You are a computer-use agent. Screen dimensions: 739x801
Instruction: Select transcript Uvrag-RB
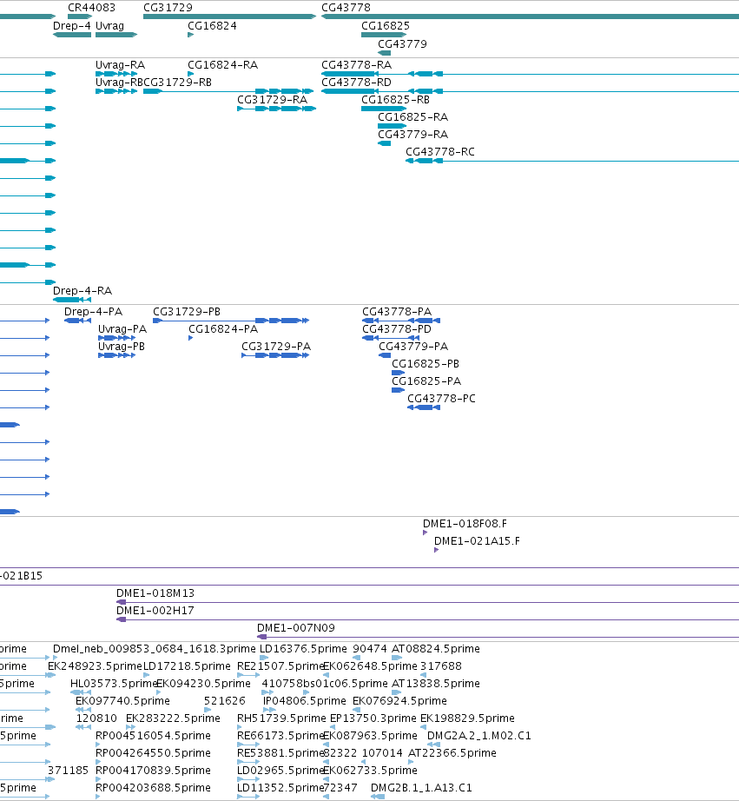pos(120,83)
